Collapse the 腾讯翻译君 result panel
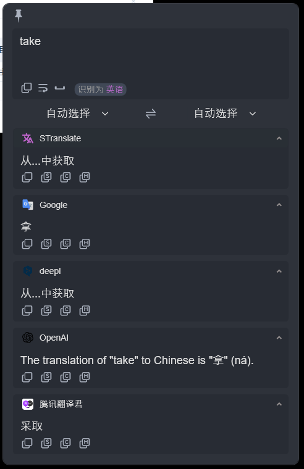The image size is (304, 469). click(279, 404)
